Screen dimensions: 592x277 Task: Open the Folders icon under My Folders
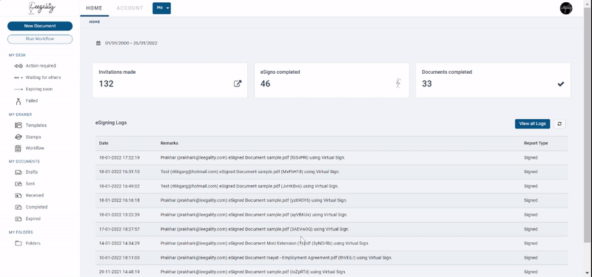pyautogui.click(x=18, y=243)
